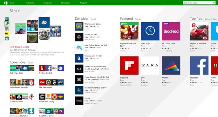
Task: Click the HERE Maps title text
Action: point(146,44)
